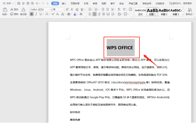This screenshot has width=196, height=123.
Task: Click the Clear Formatting eraser icon
Action: coord(77,9)
